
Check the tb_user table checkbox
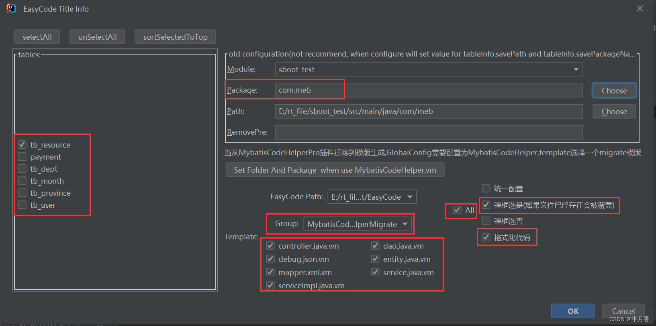coord(22,205)
